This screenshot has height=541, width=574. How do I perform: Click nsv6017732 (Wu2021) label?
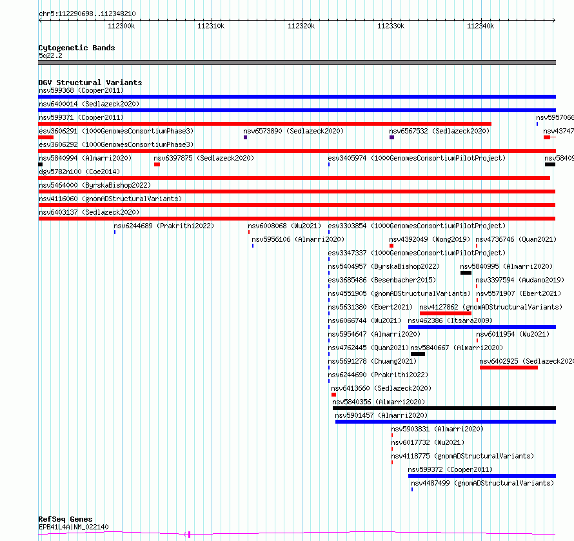coord(428,442)
